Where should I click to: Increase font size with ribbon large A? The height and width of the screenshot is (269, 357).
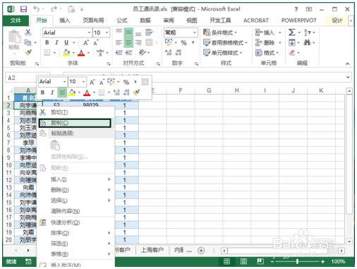86,42
